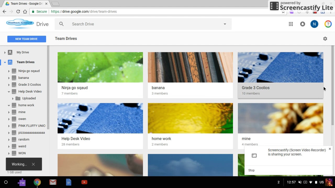Open YouTube from the shelf
Screen dimensions: 335x188
84,182
